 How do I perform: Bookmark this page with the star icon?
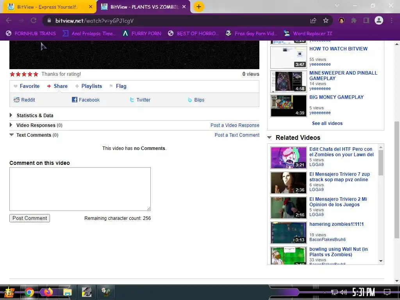pos(326,21)
